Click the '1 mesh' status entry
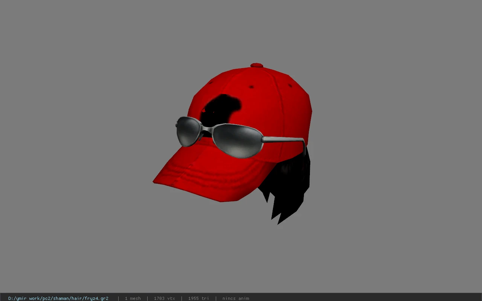This screenshot has height=301, width=482. point(133,298)
